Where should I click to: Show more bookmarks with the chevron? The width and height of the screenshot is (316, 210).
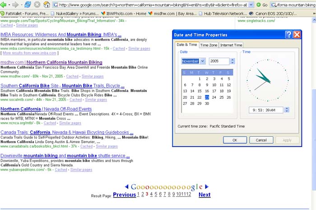pyautogui.click(x=314, y=14)
